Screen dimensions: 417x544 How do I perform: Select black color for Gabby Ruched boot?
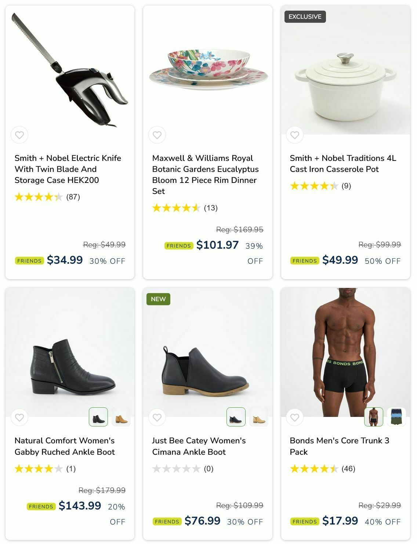(98, 417)
